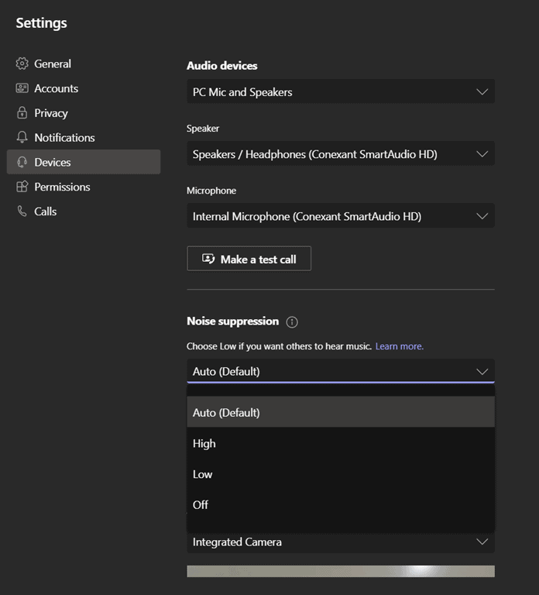This screenshot has width=539, height=595.
Task: Click the Notifications bell icon
Action: click(22, 137)
